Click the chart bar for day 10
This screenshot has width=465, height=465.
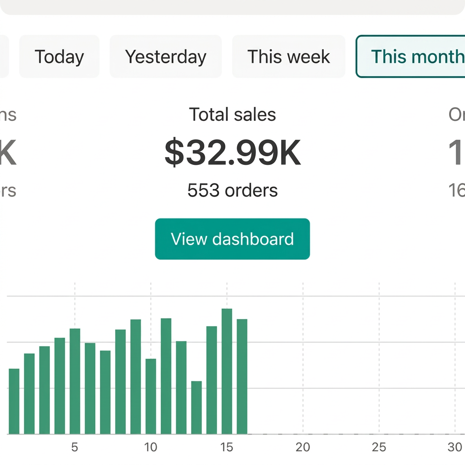[x=151, y=396]
